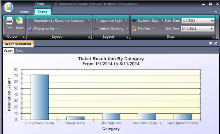Click the 'Resolution Count' y-axis title

(9, 94)
